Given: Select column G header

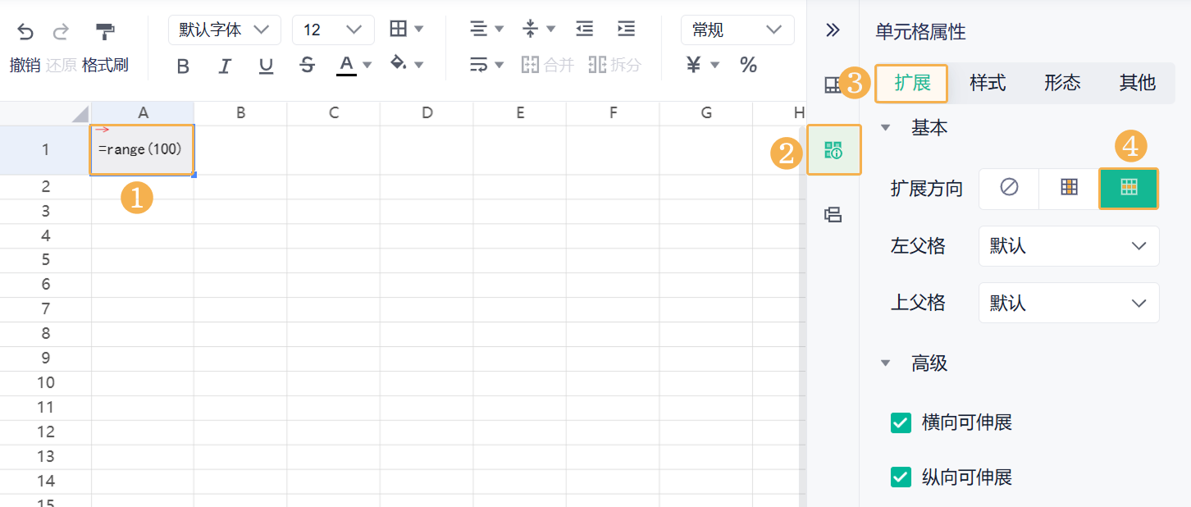Looking at the screenshot, I should (706, 113).
